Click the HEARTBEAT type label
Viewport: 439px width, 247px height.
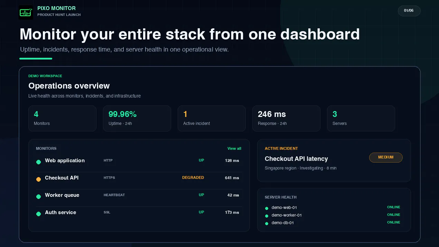point(114,195)
